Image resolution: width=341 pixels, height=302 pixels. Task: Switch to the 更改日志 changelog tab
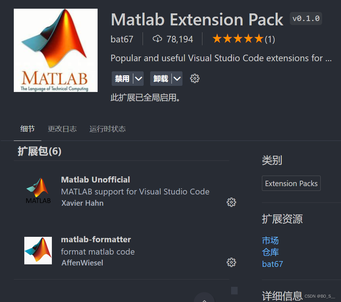62,129
